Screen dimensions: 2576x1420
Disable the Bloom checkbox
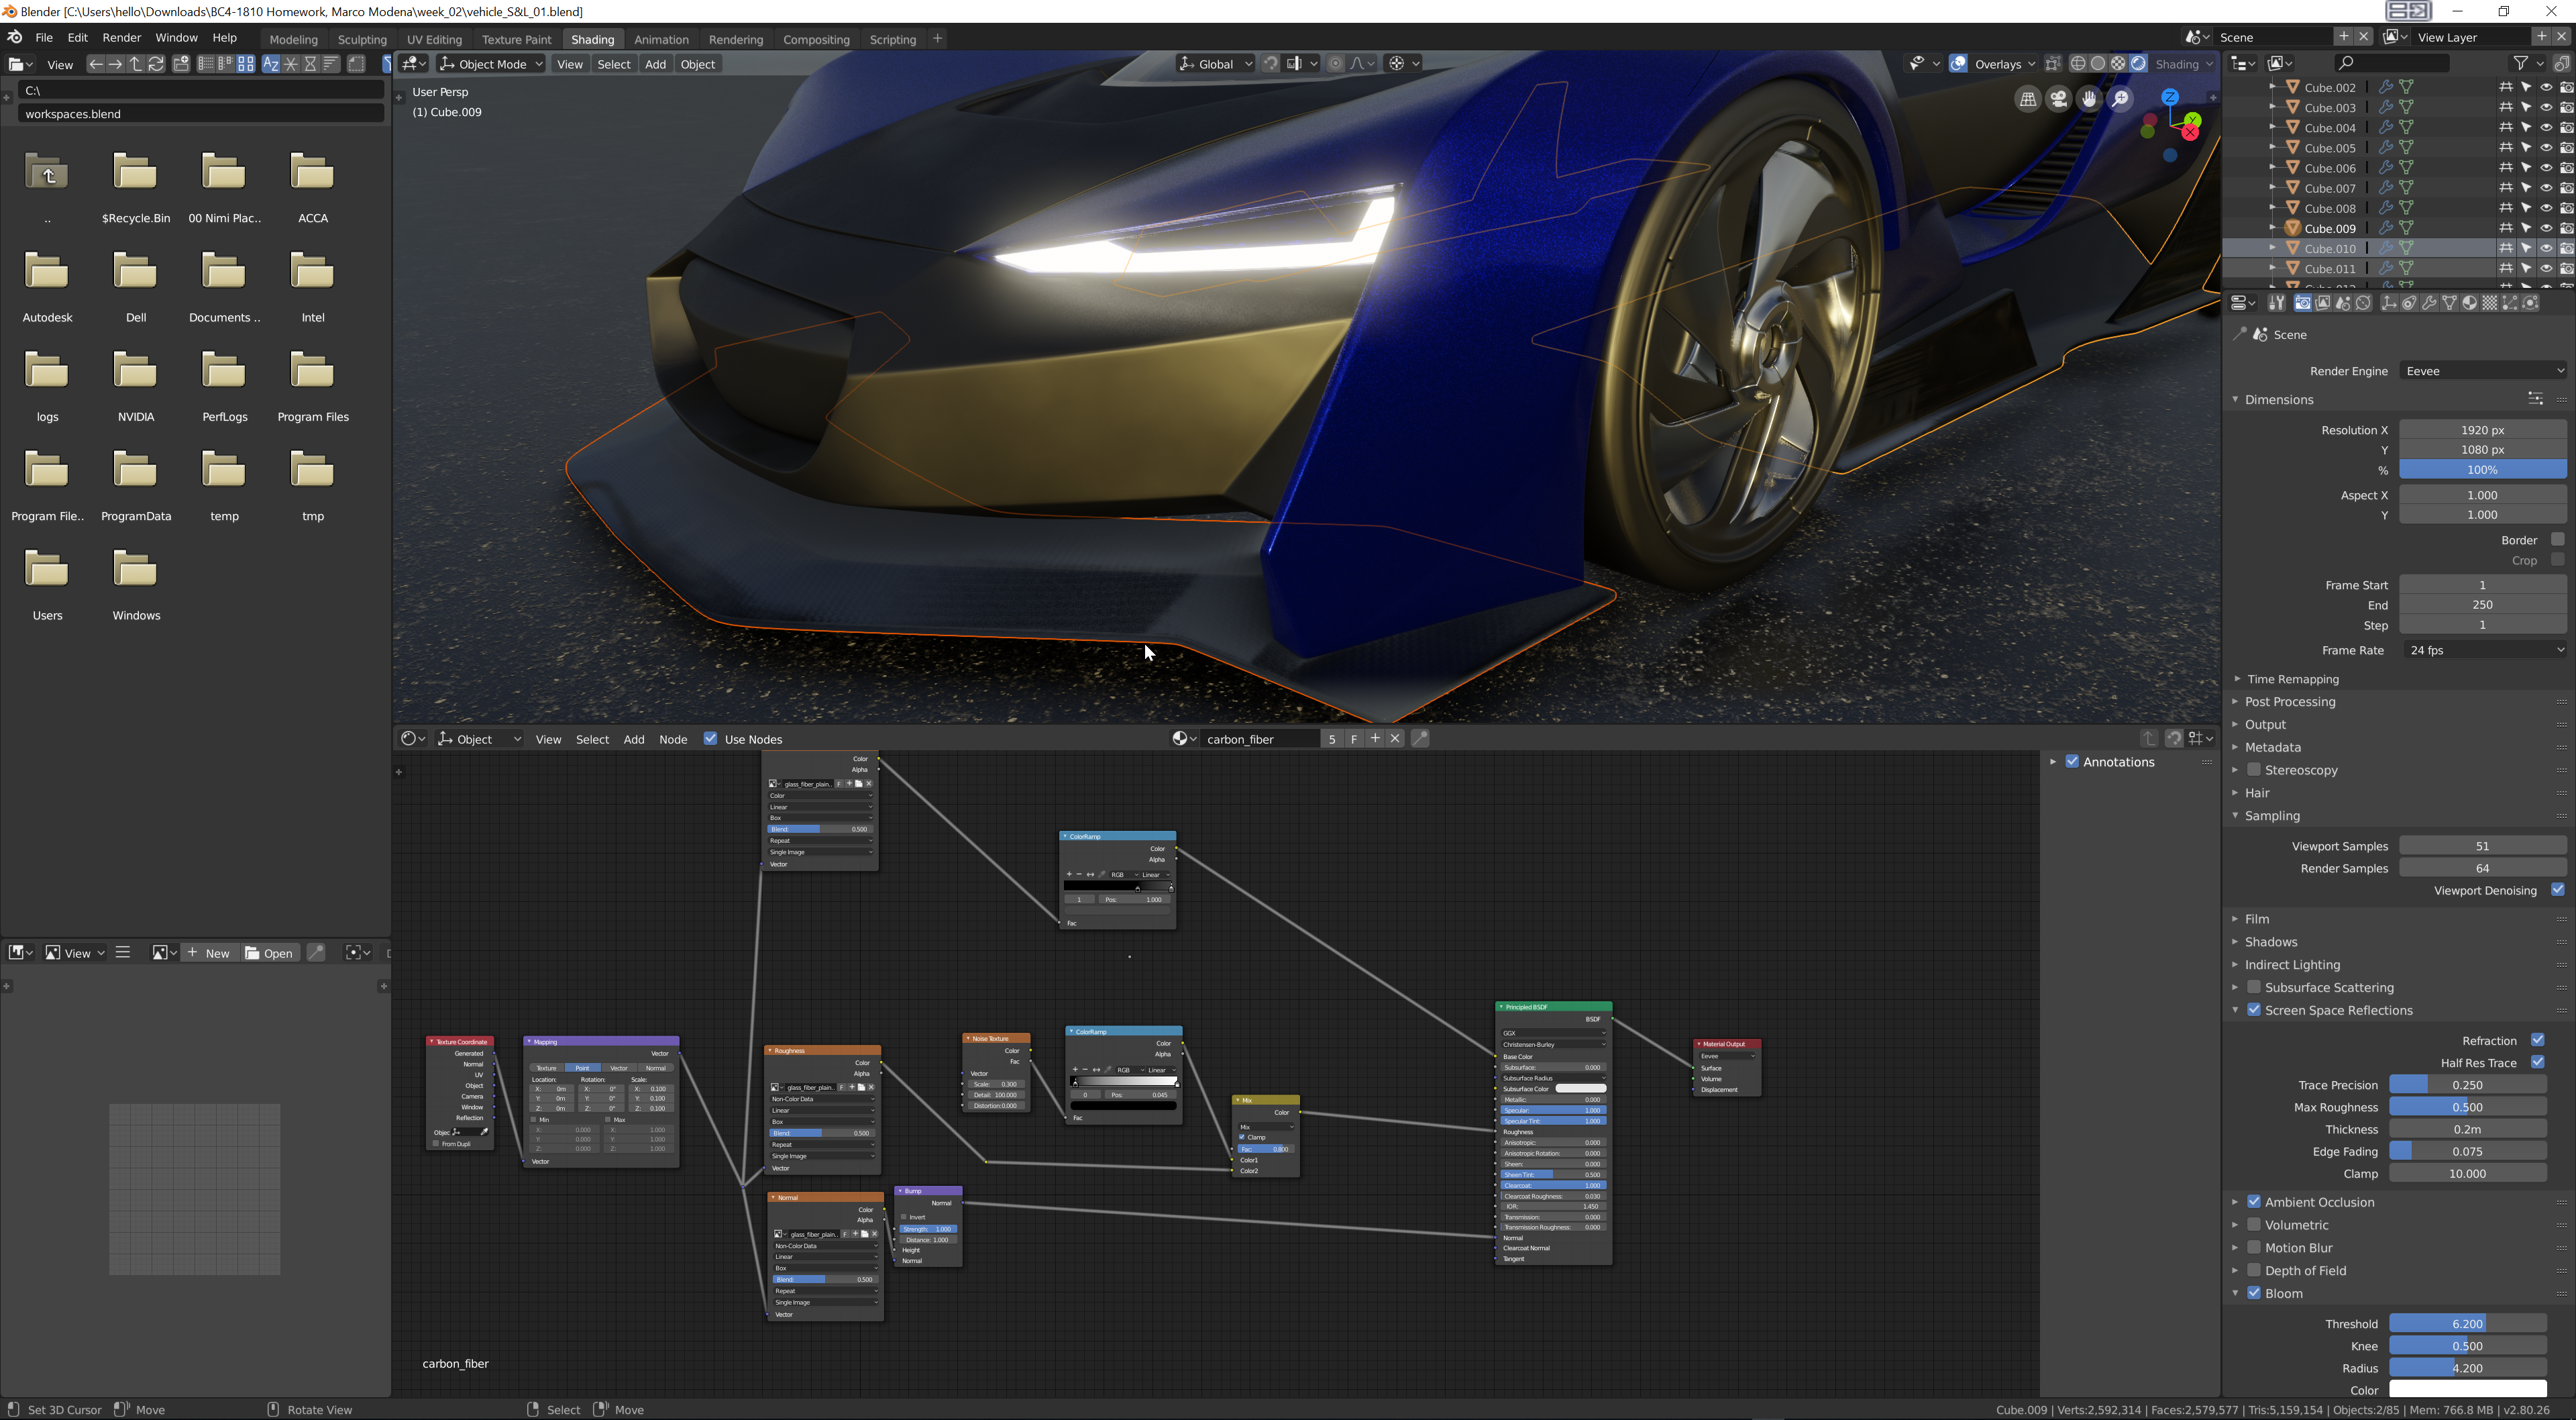[x=2254, y=1293]
